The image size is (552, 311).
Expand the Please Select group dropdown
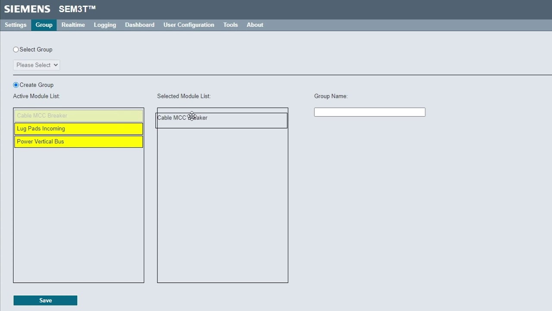pos(37,65)
